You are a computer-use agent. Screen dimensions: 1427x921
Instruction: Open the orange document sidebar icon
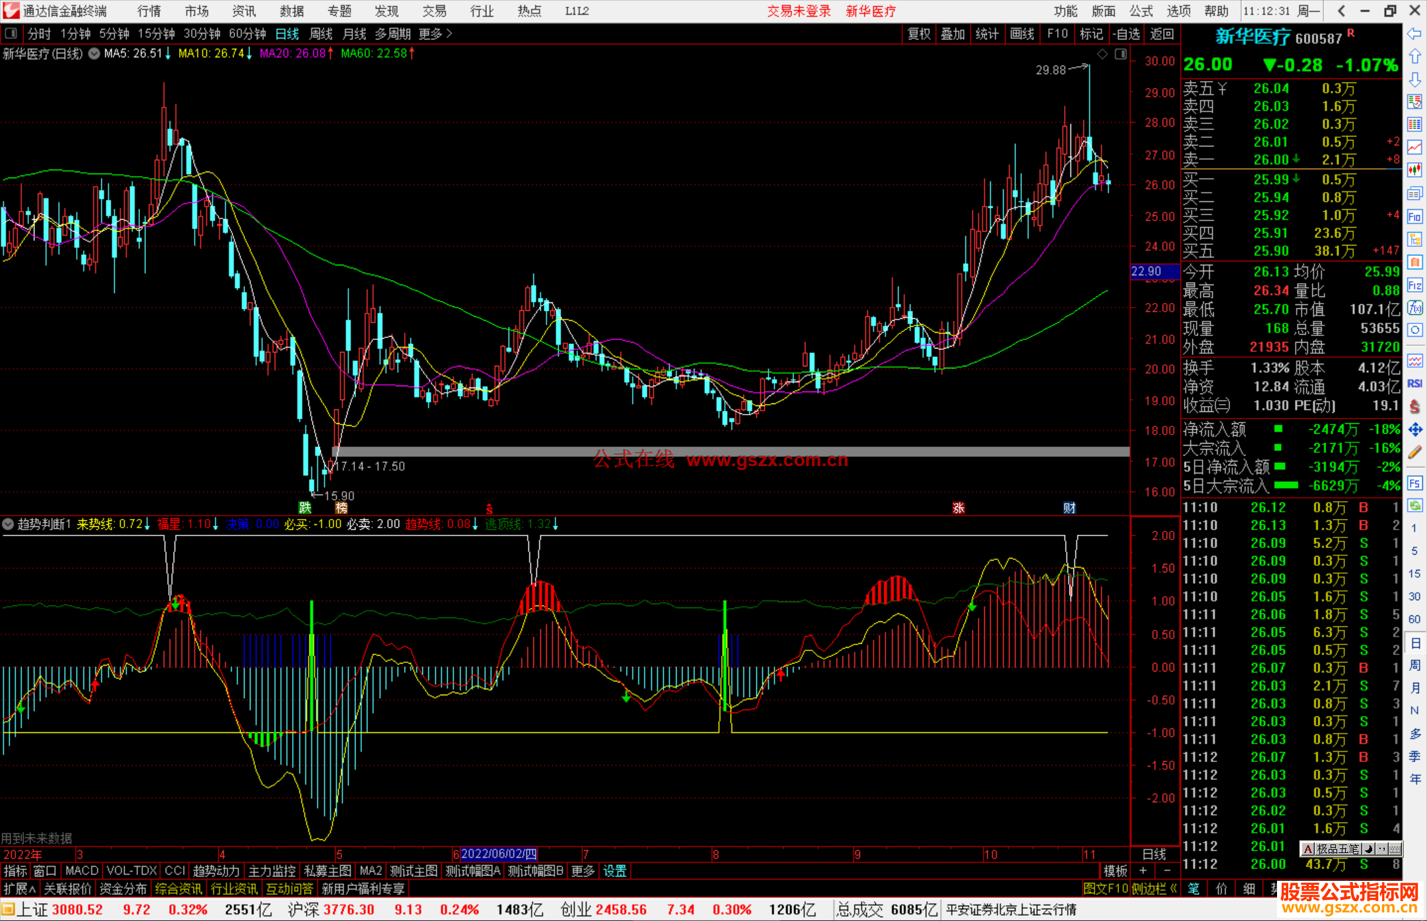(x=1414, y=262)
